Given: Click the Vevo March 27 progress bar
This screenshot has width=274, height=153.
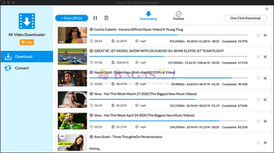Looking at the screenshot, I should 168,100.
